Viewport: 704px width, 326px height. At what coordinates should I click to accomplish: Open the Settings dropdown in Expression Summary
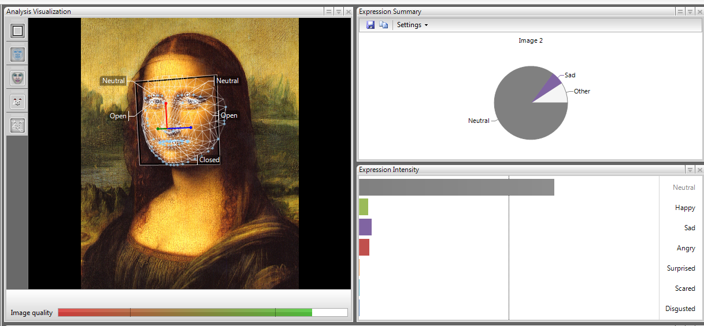pos(412,25)
